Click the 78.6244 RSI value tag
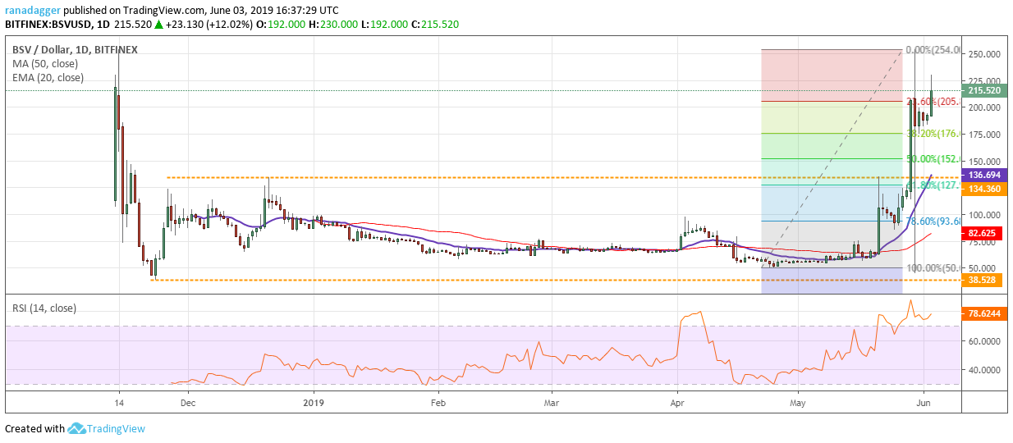Viewport: 1013px width, 443px height. point(983,313)
